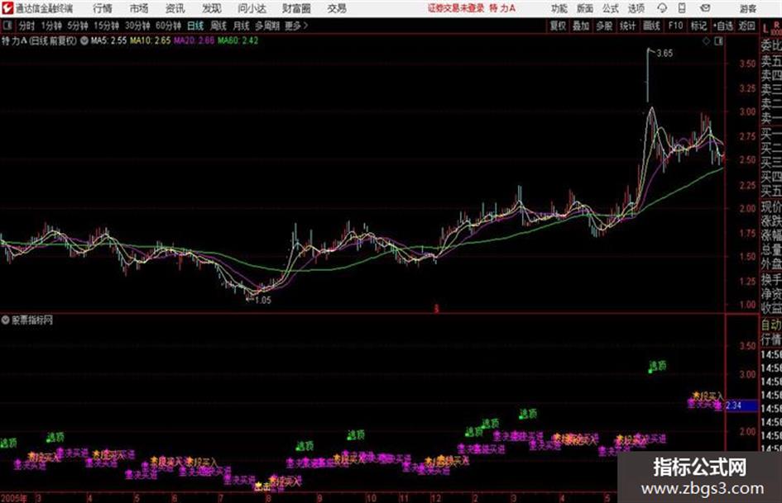Screen dimensions: 782x503
Task: Open the 版面 menu
Action: [x=584, y=8]
